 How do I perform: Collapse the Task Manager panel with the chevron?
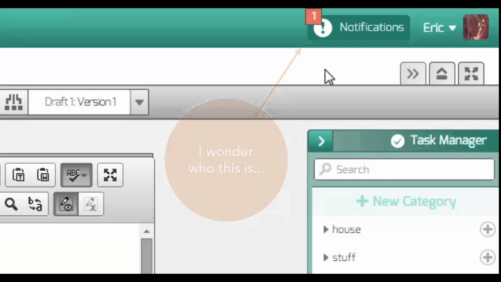point(321,141)
